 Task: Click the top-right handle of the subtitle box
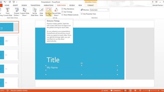[117, 66]
